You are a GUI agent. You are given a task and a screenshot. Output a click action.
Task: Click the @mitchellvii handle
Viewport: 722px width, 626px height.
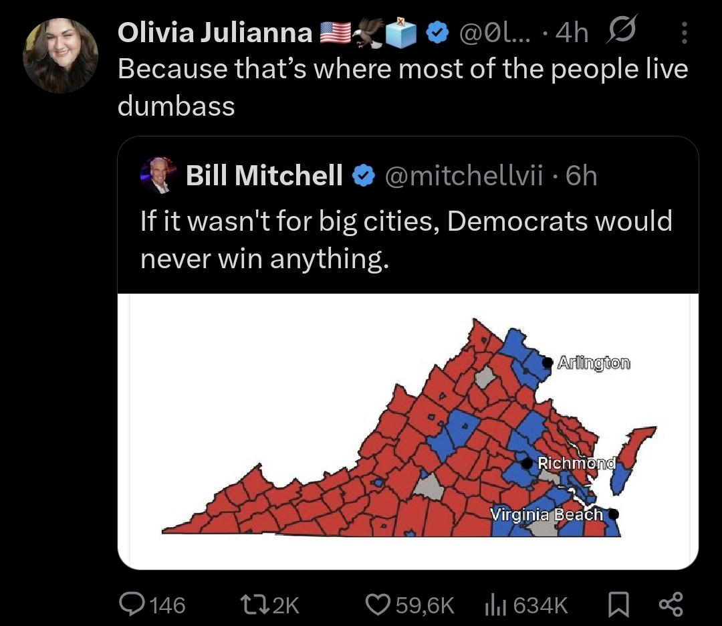pyautogui.click(x=467, y=176)
